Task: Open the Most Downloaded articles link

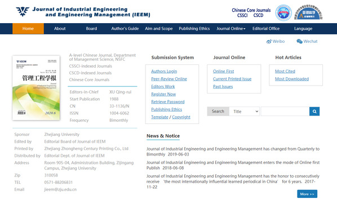Action: pos(292,79)
